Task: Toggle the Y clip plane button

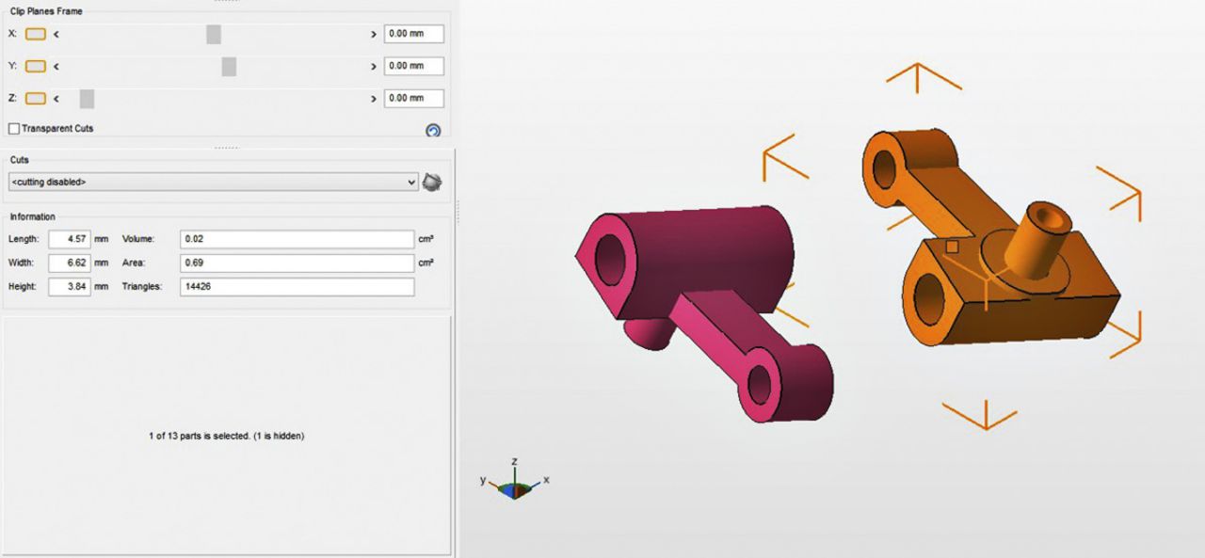Action: (36, 66)
